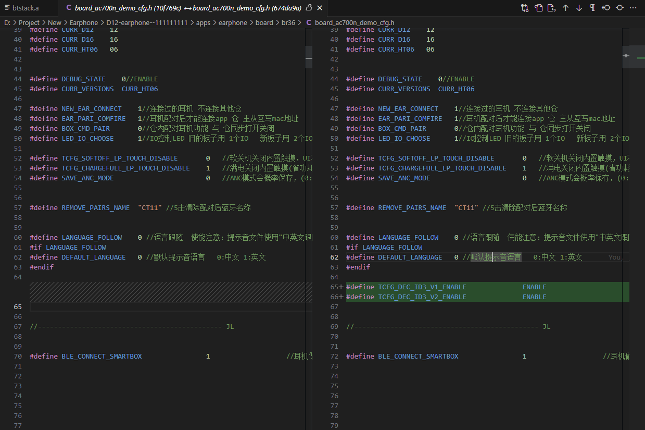Click CURR_VERSIONS in the right pane

pyautogui.click(x=404, y=89)
